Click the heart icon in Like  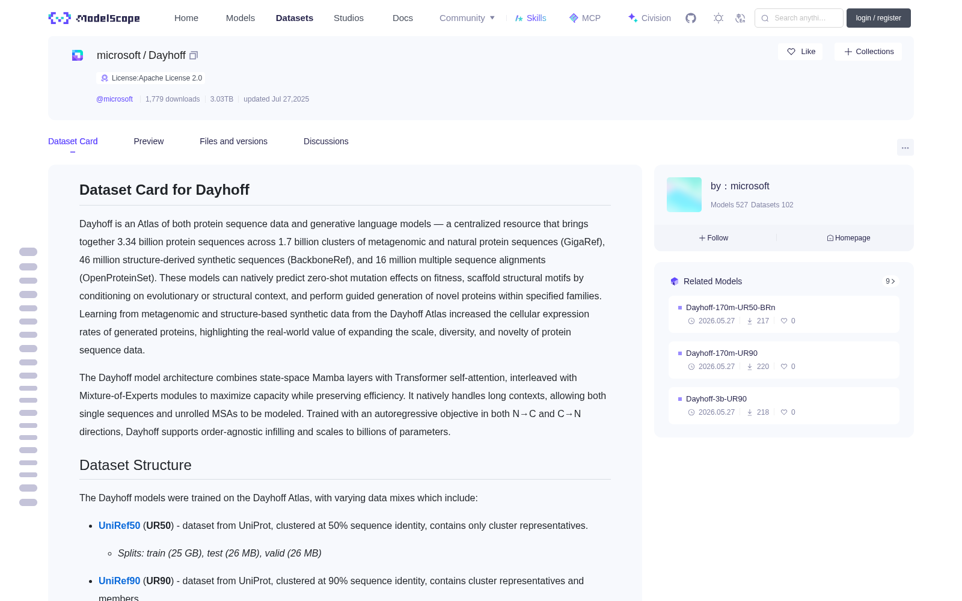tap(791, 52)
